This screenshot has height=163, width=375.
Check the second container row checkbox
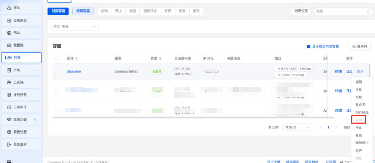click(x=57, y=91)
